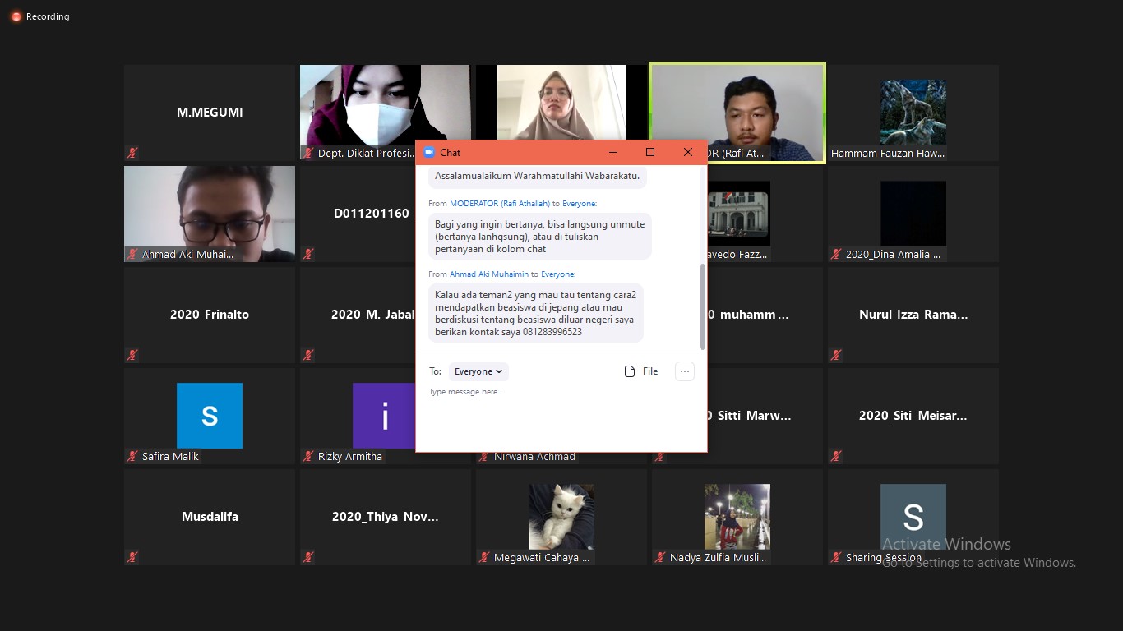Click Nadya Zulfia Musli's profile picture

click(737, 517)
